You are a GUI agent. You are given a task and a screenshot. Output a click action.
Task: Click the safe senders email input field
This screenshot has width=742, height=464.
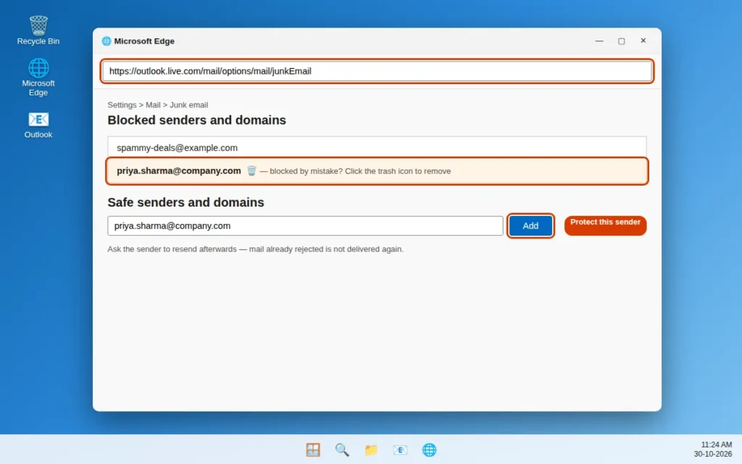pos(305,226)
